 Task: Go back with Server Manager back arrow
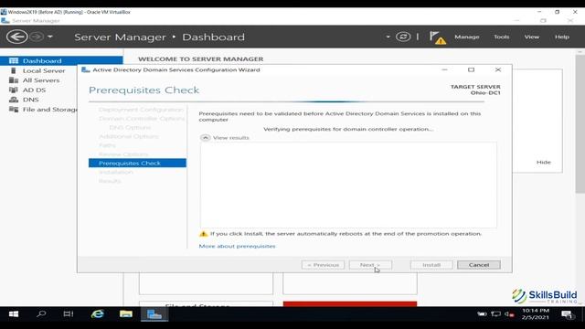(x=16, y=37)
